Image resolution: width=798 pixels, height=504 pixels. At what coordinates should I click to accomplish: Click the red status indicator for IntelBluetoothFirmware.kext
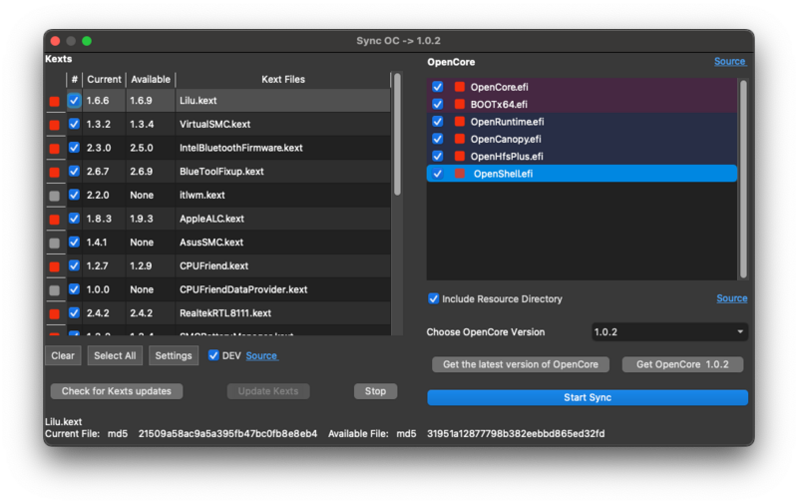pos(55,149)
